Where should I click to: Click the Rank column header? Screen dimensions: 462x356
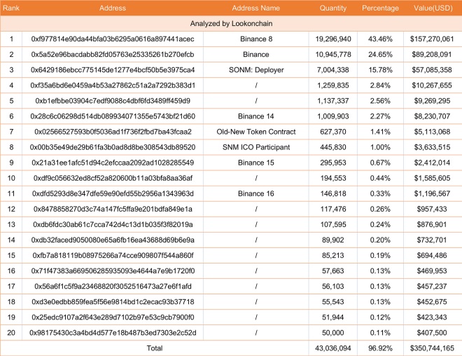point(11,8)
